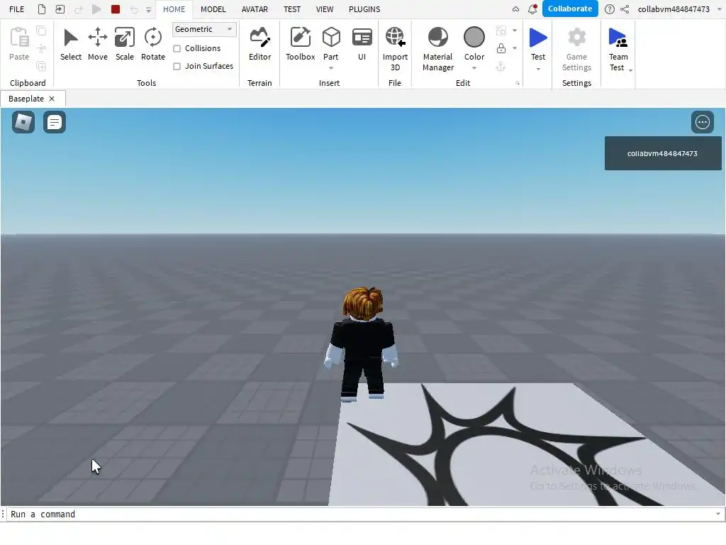Expand the Part dropdown arrow
This screenshot has width=726, height=545.
tap(331, 68)
